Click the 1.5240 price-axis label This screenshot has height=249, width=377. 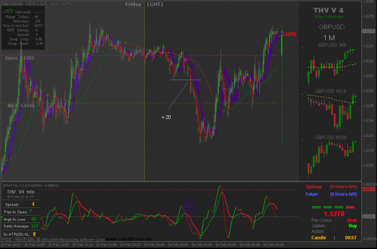[x=369, y=121]
